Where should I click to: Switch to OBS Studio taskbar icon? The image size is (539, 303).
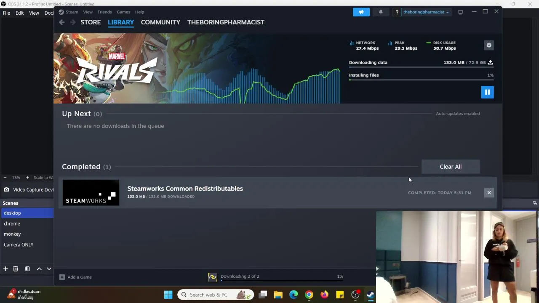tap(355, 295)
